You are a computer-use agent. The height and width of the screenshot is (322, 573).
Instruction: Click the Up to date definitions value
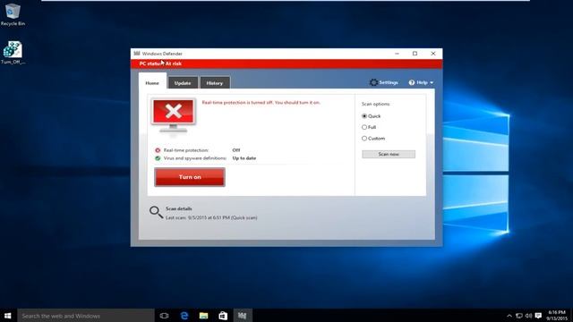click(244, 158)
